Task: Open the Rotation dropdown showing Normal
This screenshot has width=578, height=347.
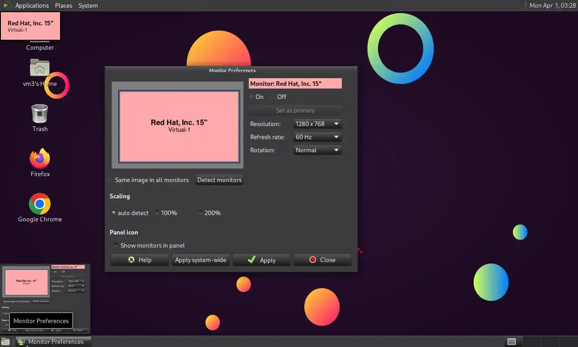Action: (317, 150)
